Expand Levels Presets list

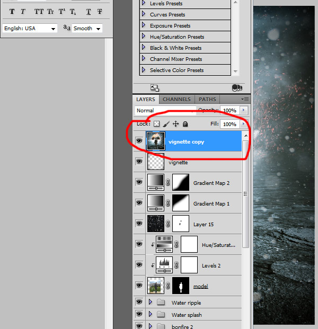[144, 3]
